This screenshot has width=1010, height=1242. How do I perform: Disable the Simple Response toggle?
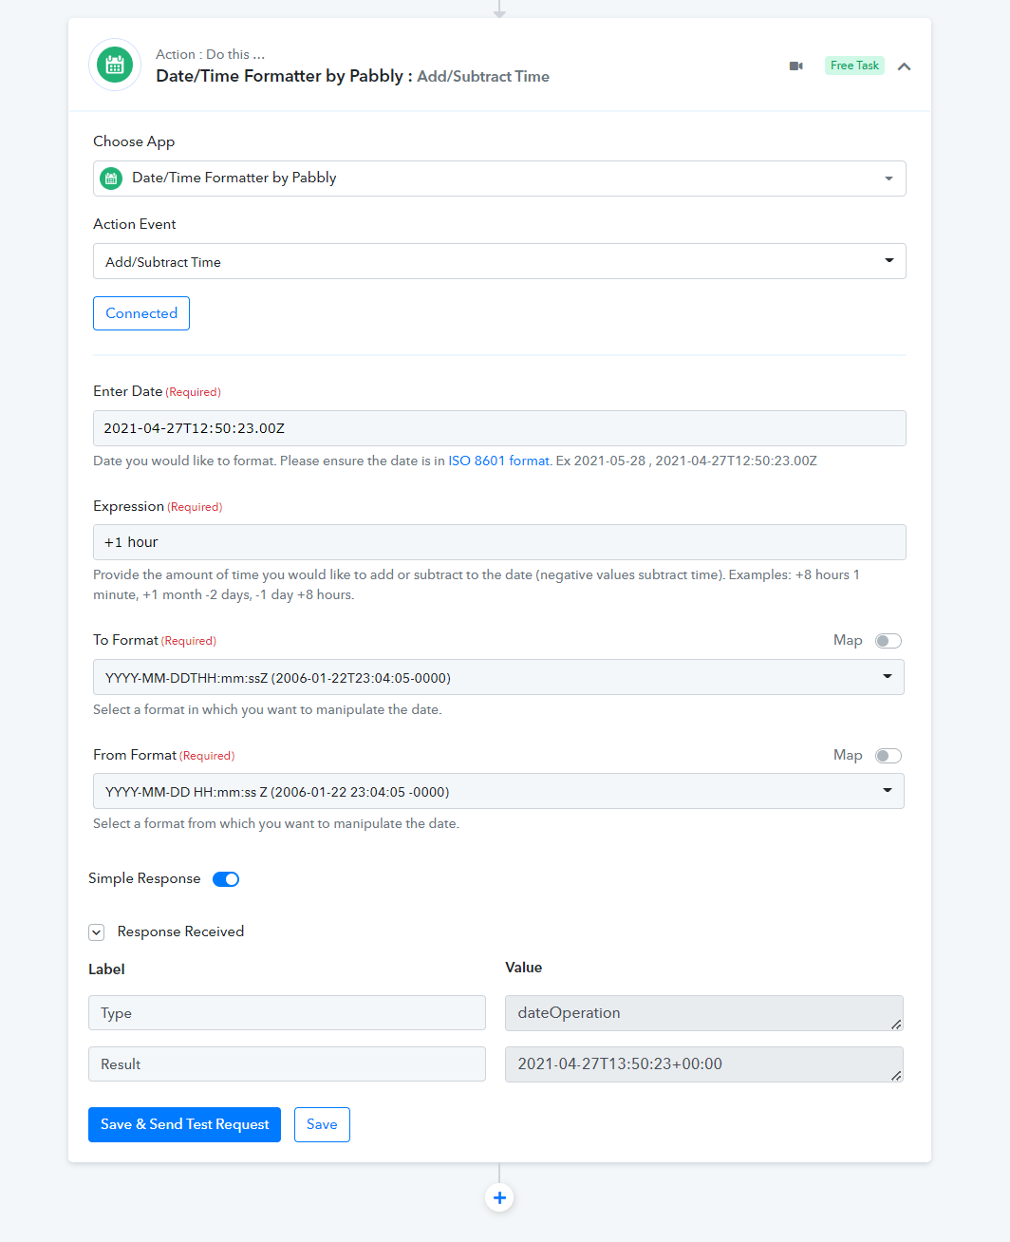(226, 879)
